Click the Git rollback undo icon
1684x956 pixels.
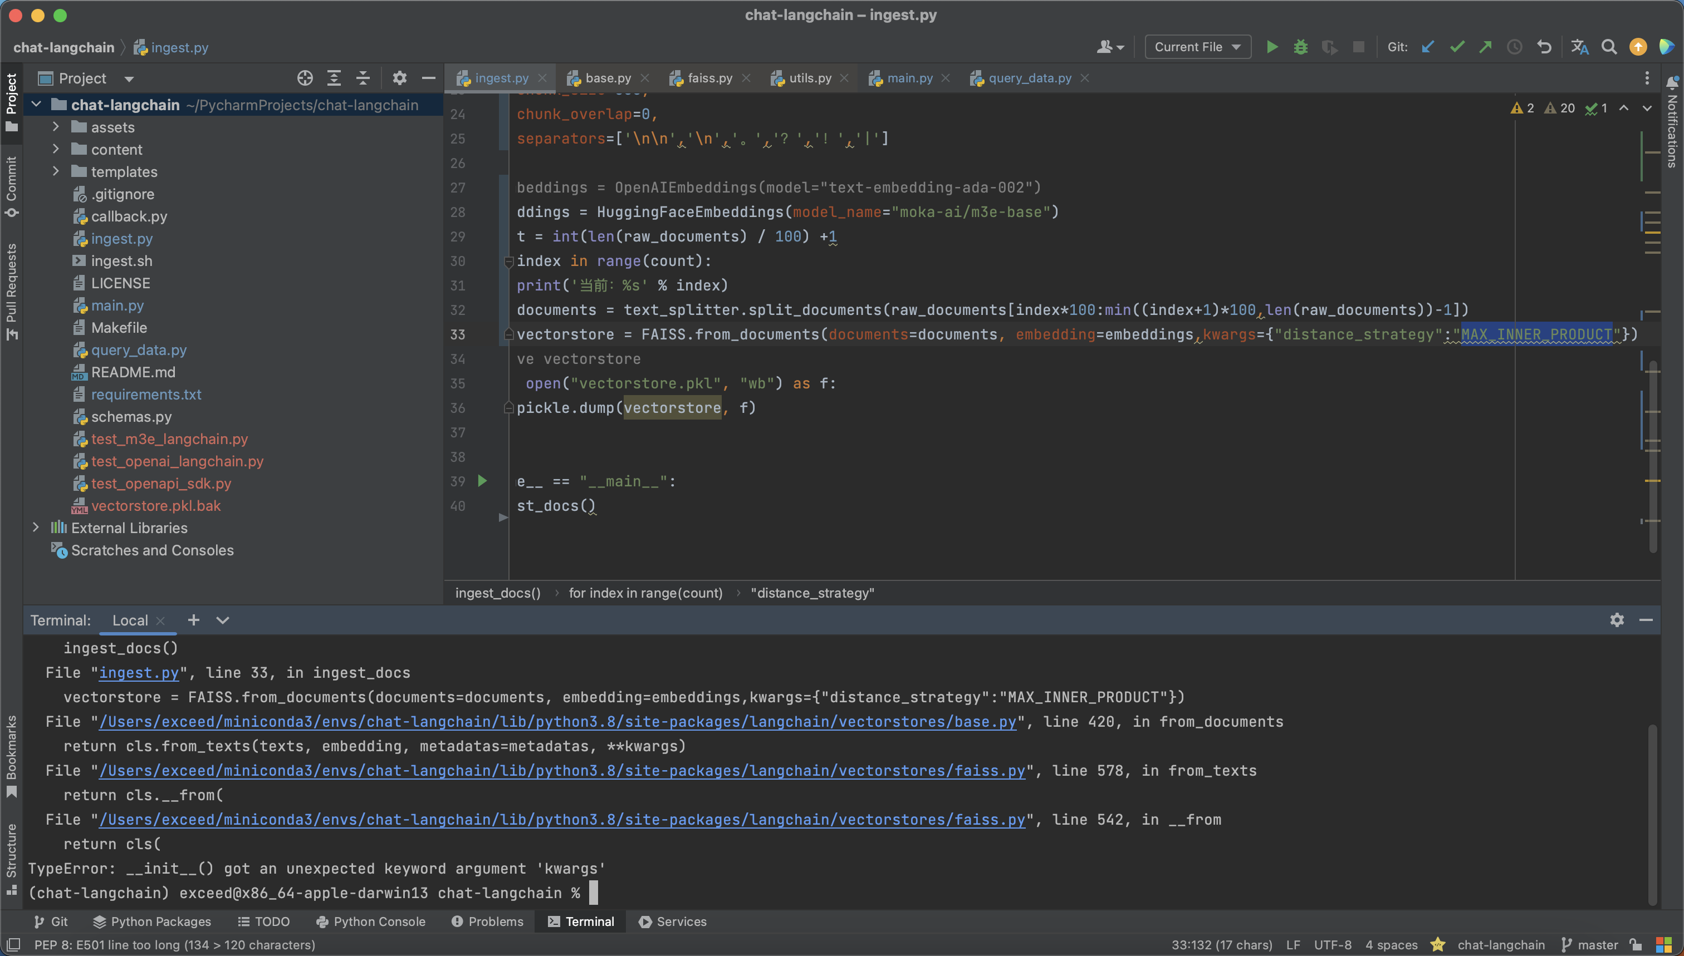[x=1544, y=47]
